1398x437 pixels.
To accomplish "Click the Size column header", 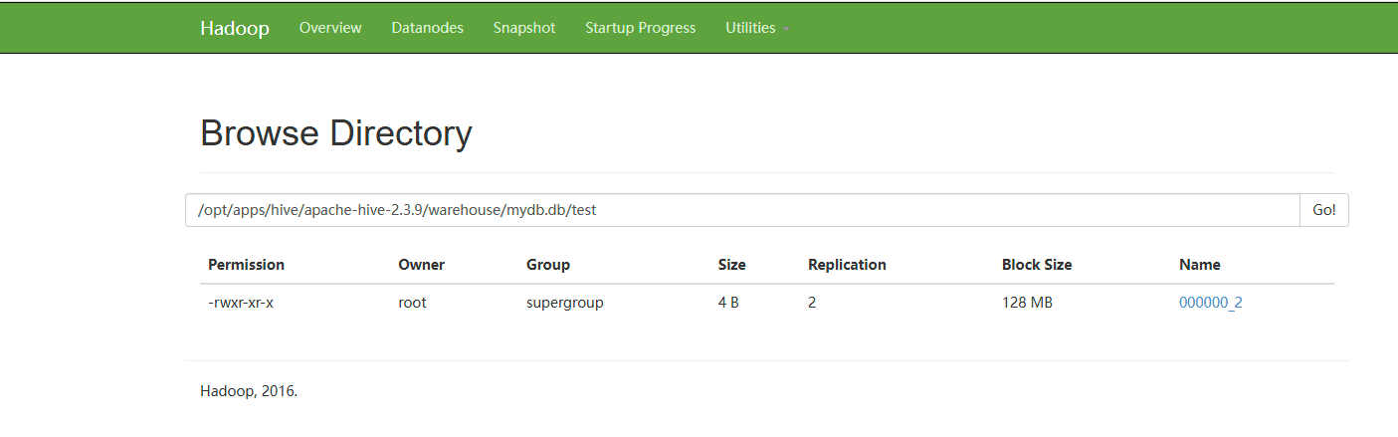I will (x=731, y=265).
